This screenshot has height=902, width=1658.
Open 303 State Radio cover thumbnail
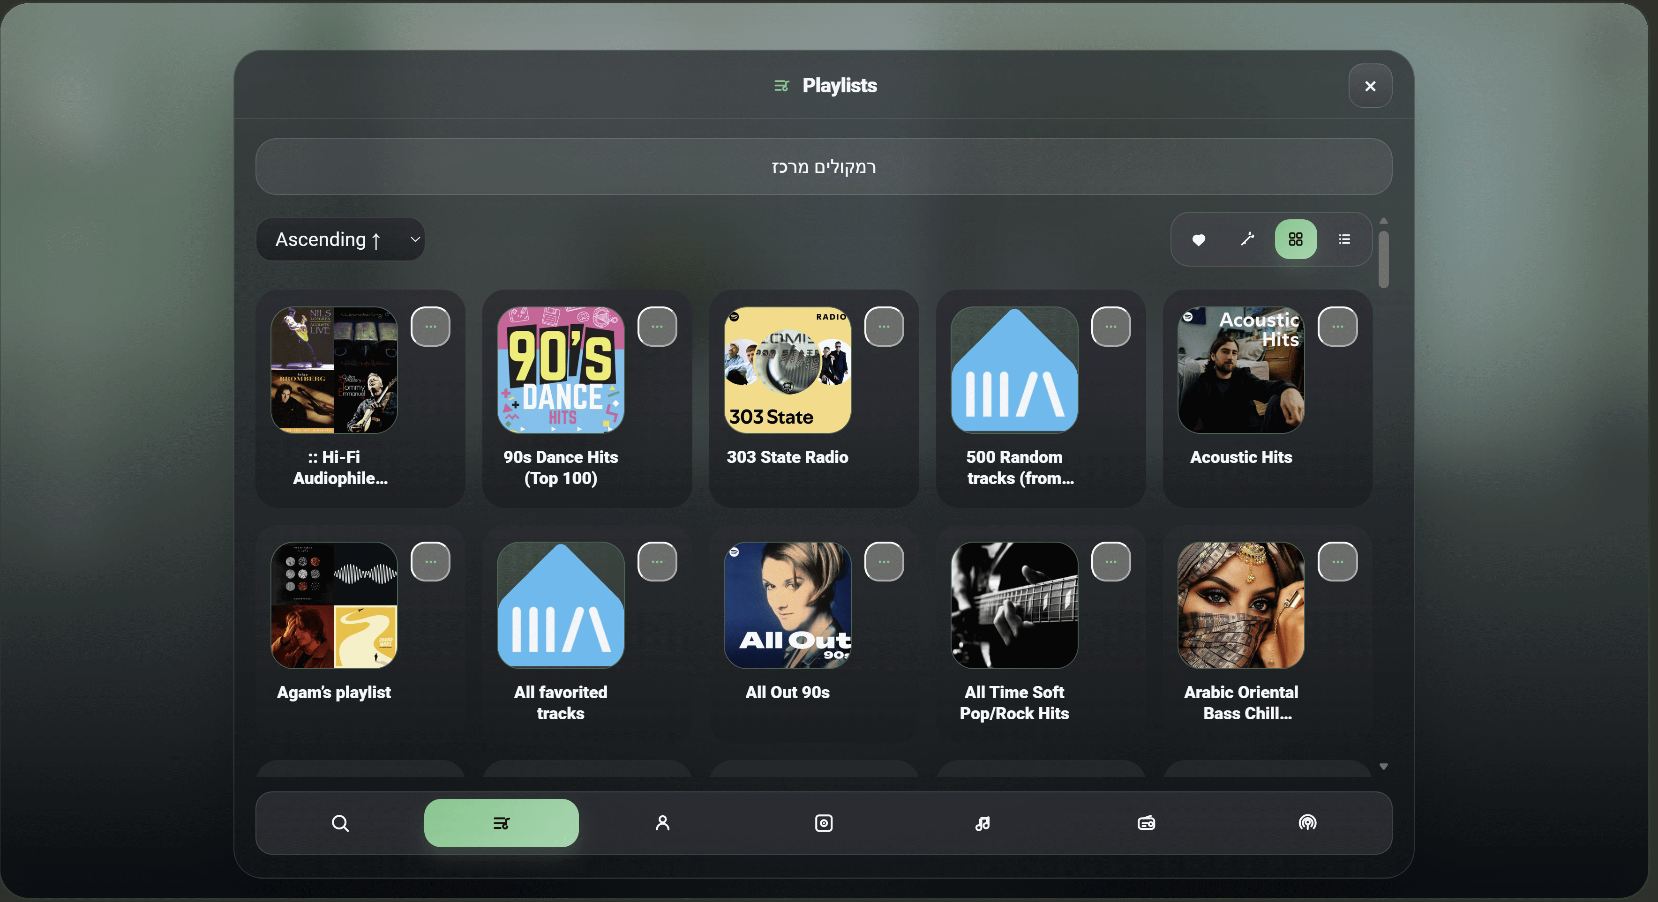coord(788,370)
